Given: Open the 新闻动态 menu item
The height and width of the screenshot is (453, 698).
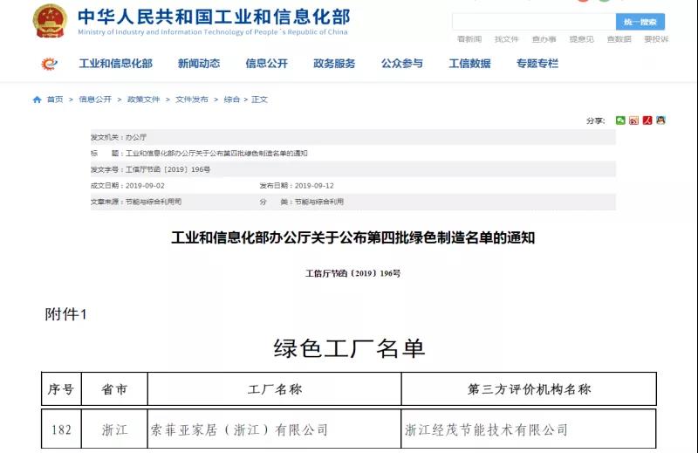Looking at the screenshot, I should pos(199,64).
